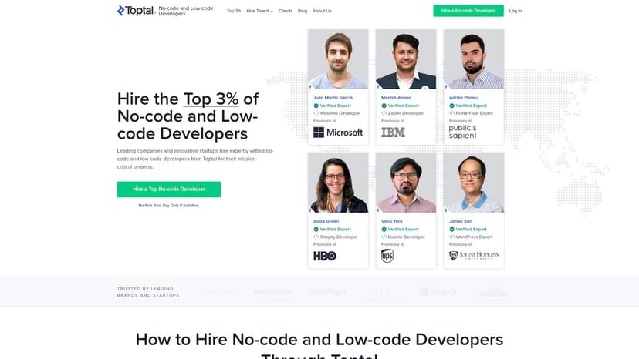The width and height of the screenshot is (639, 359).
Task: Click the HBO logo on Alexa's card
Action: (325, 256)
